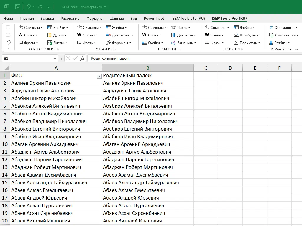This screenshot has width=302, height=226.
Task: Open Символы in the ОБНАРУЖИТЬ group
Action: (30, 27)
